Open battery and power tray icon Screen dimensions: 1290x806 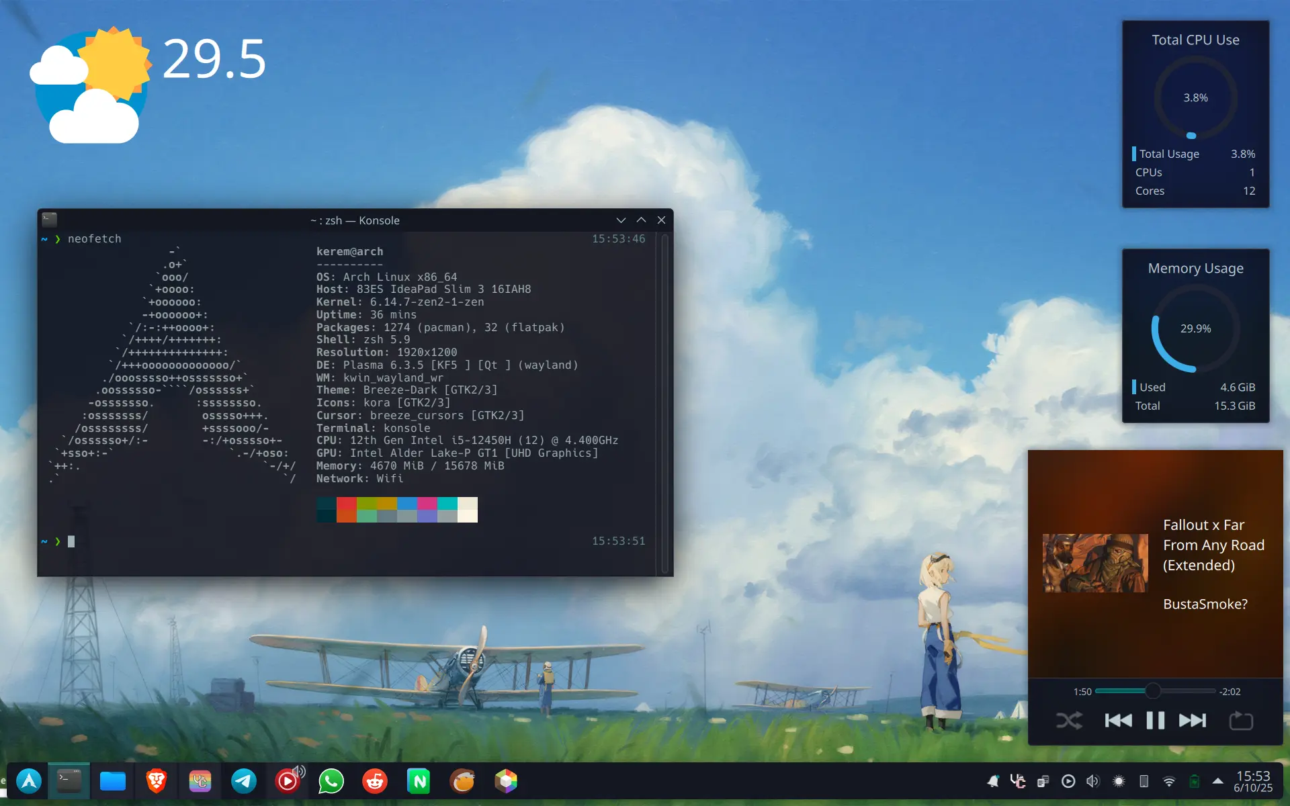click(x=1194, y=781)
